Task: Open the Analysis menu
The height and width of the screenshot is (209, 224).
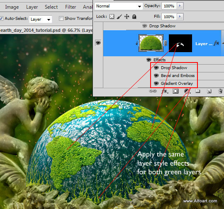Action: pyautogui.click(x=88, y=7)
